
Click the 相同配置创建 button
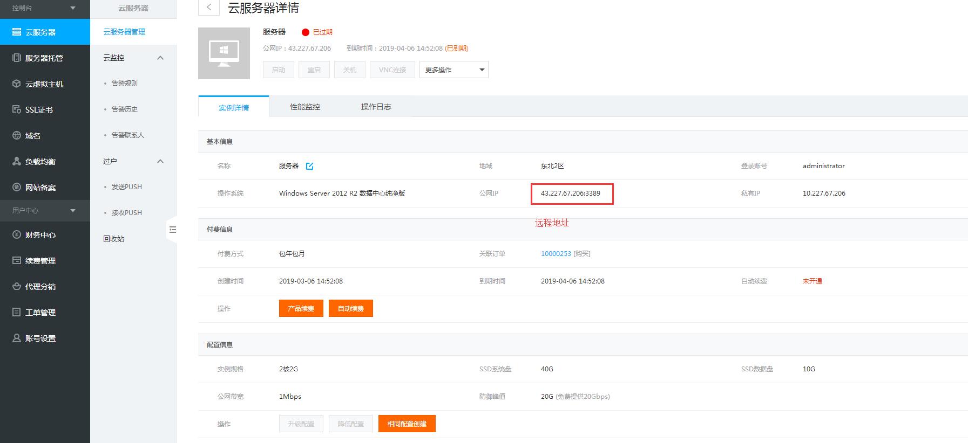click(407, 424)
